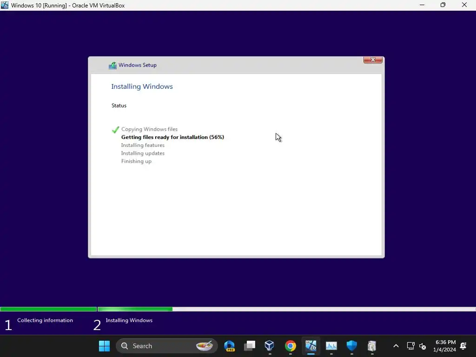
Task: Open the network status tray icon
Action: point(410,346)
